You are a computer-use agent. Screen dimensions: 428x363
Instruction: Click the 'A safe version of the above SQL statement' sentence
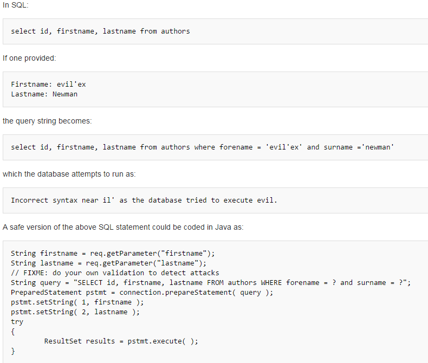coord(123,227)
